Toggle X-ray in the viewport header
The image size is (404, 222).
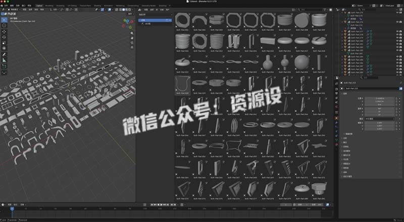[x=117, y=10]
